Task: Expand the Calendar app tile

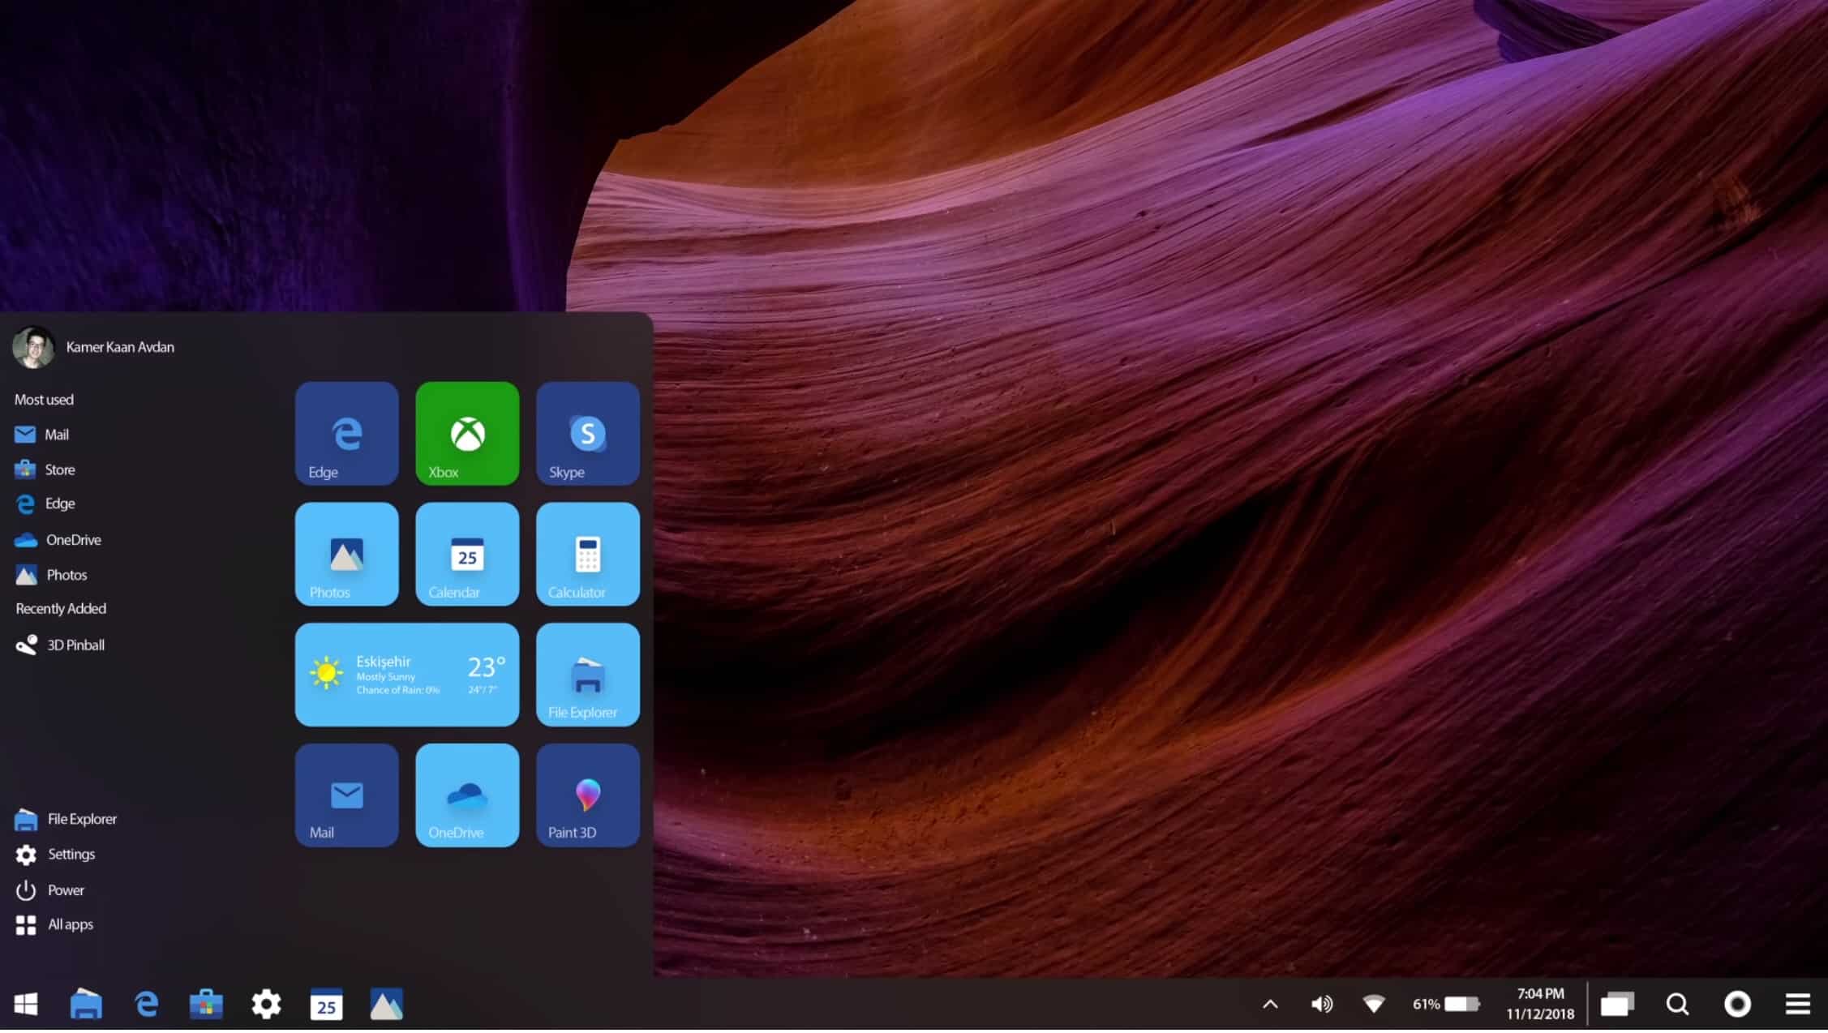Action: pos(467,554)
